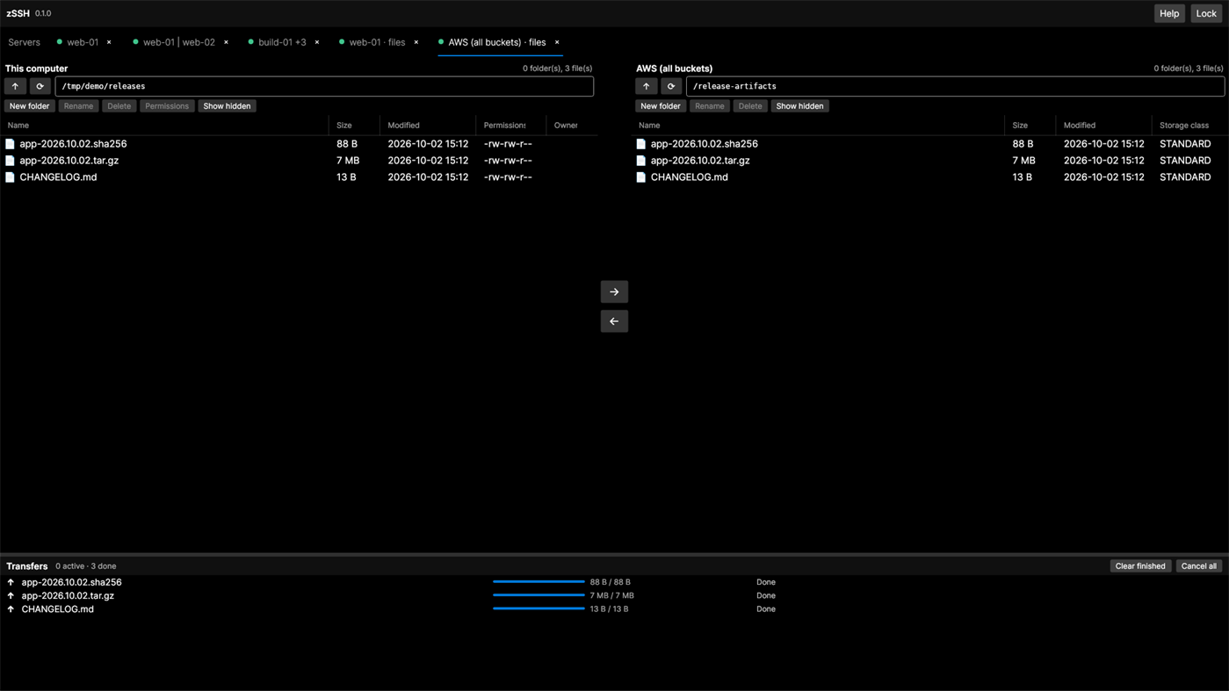Image resolution: width=1229 pixels, height=691 pixels.
Task: Click progress bar of app-2026.10.02.tar.gz transfer
Action: [539, 595]
